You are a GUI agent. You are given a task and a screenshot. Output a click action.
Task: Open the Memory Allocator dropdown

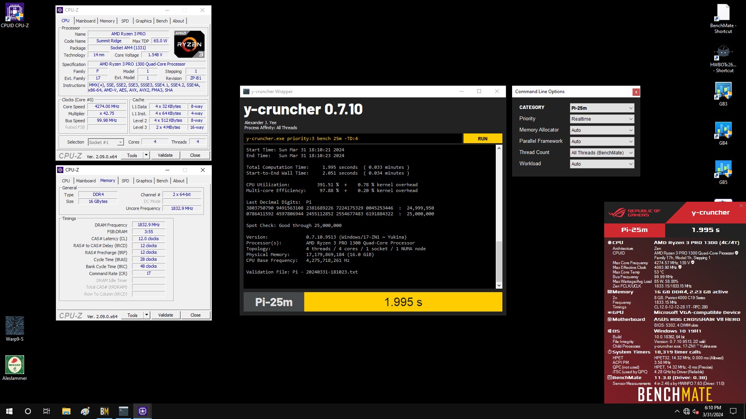(x=602, y=130)
